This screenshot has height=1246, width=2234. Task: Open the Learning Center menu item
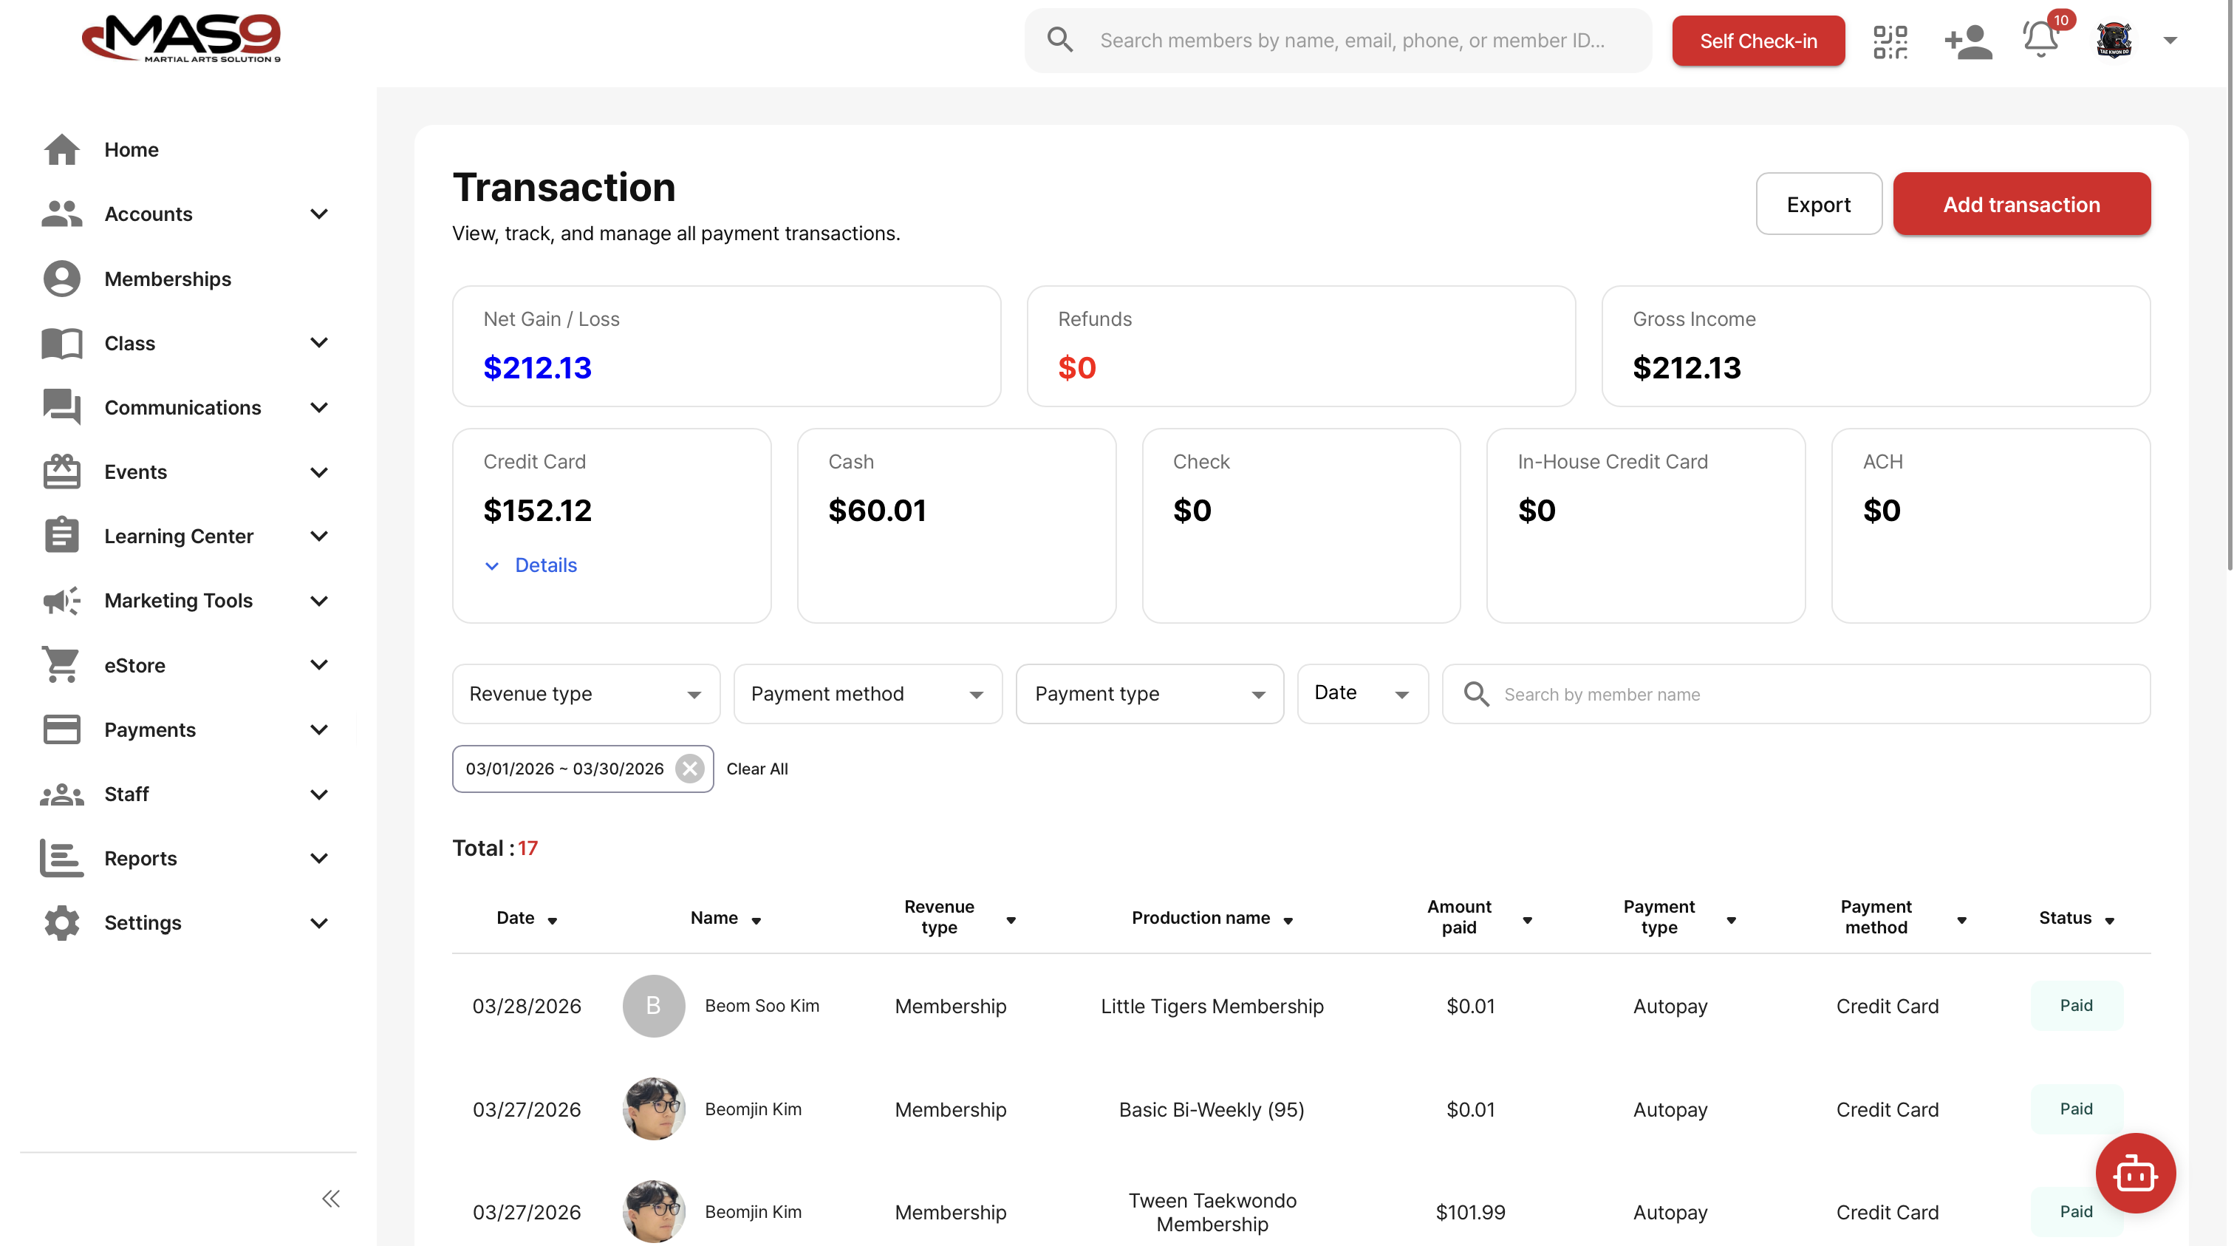pos(179,535)
